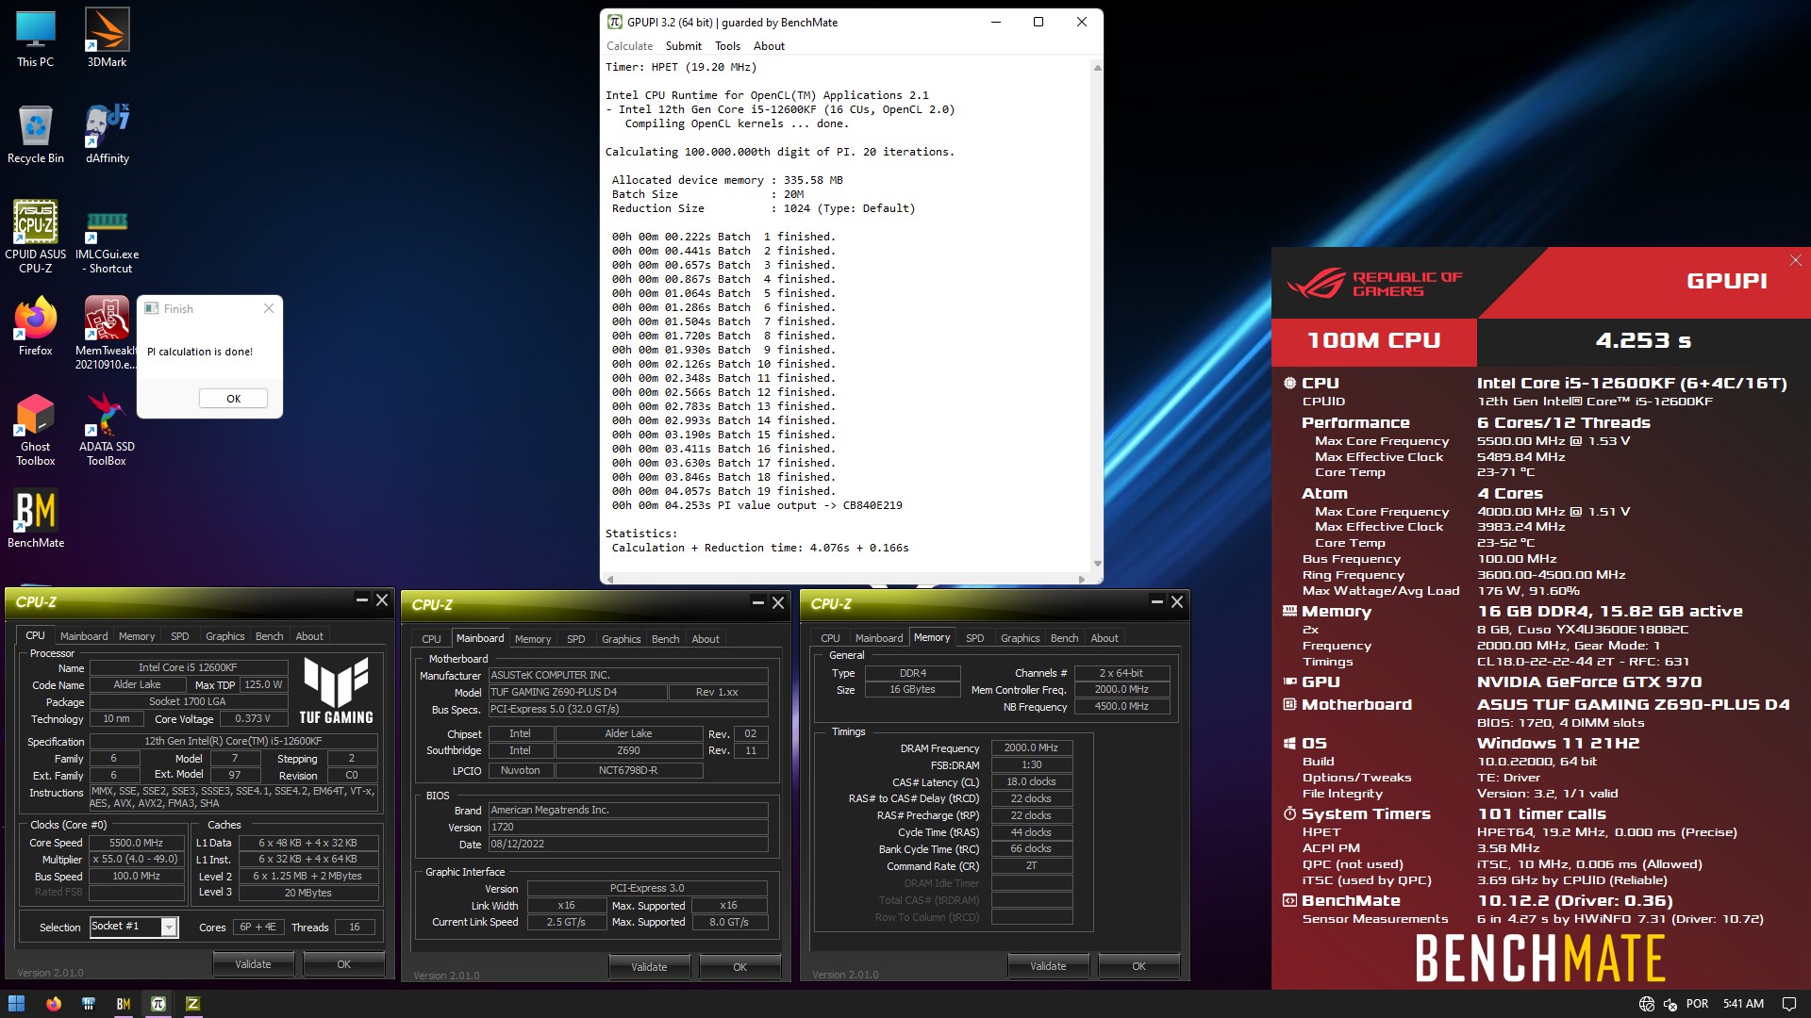Close the BenchMate result overlay

coord(1795,260)
